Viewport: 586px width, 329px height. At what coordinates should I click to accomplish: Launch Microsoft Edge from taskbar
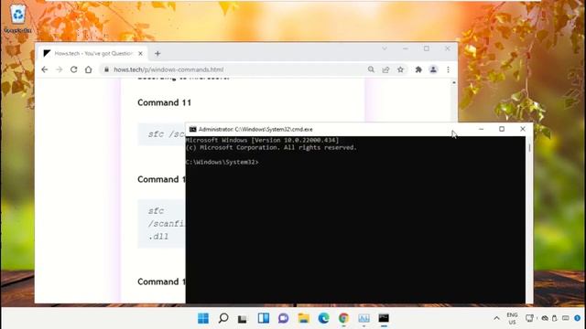click(323, 318)
